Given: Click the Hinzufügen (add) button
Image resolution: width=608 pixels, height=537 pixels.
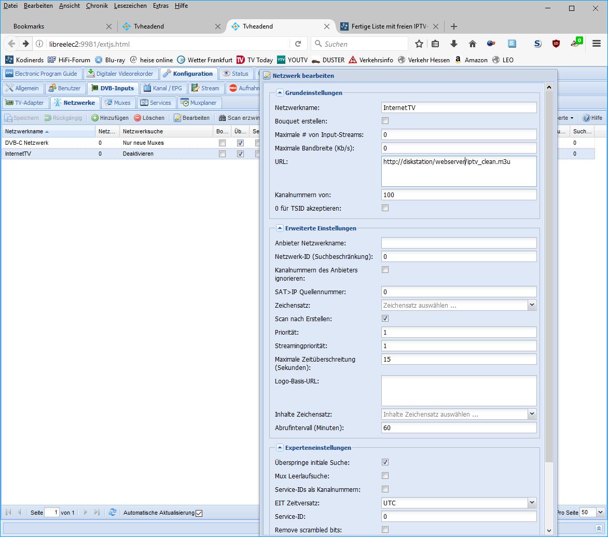Looking at the screenshot, I should tap(110, 118).
